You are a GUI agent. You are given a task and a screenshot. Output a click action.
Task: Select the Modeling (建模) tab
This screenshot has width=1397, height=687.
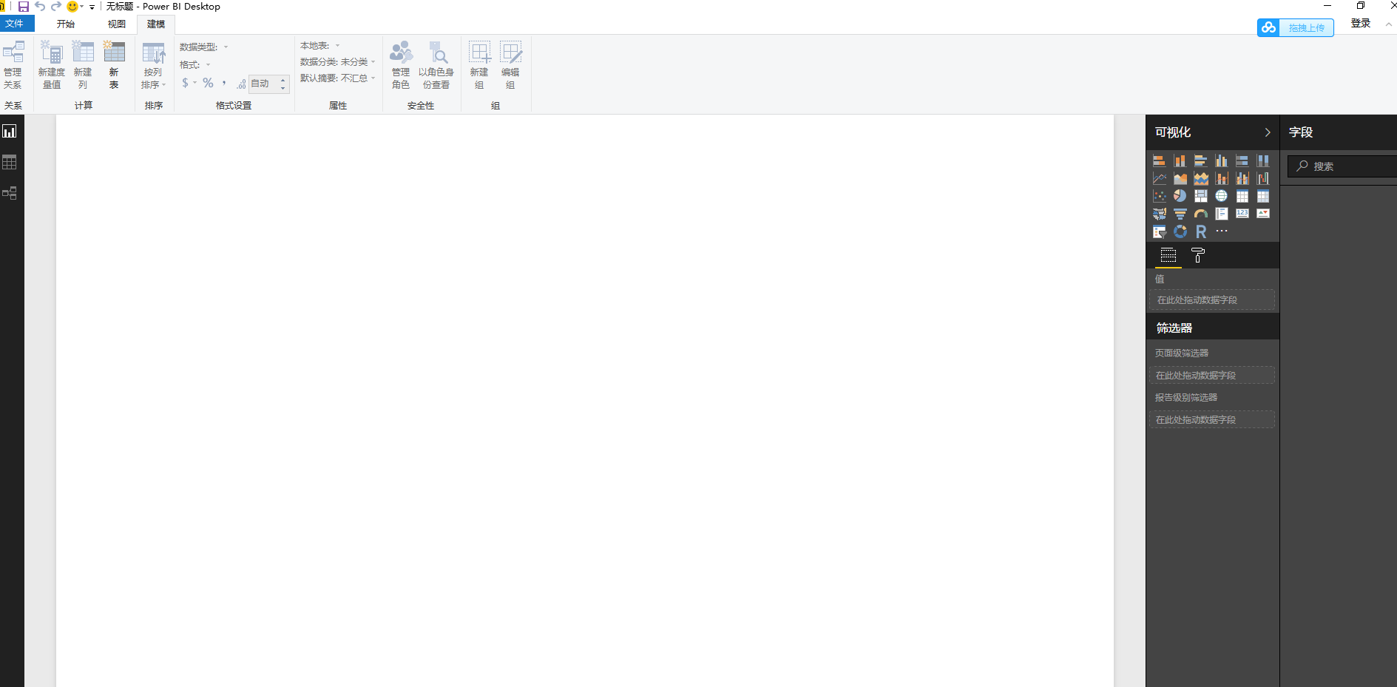coord(156,24)
